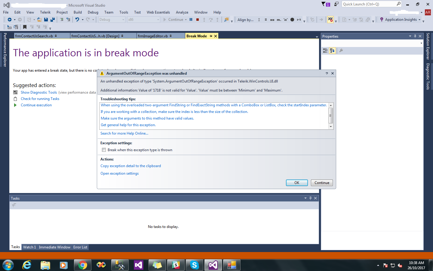Expand the Undo history dropdown arrow
This screenshot has height=271, width=433.
tap(83, 20)
